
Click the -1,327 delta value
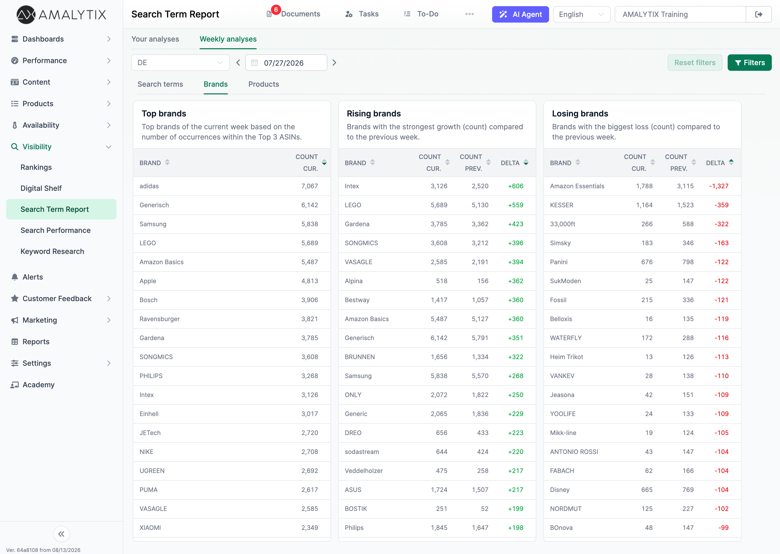[x=719, y=186]
